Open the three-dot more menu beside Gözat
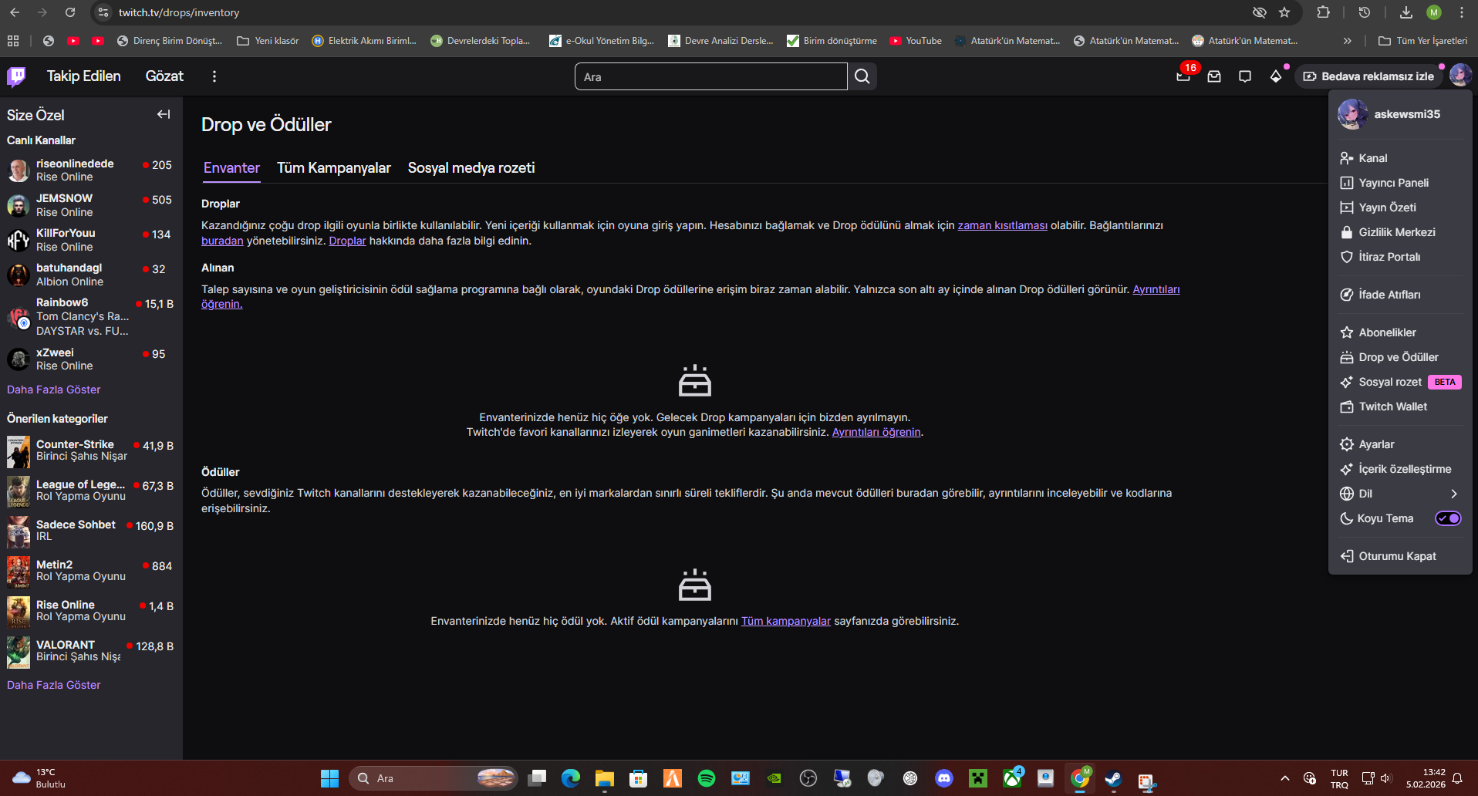The image size is (1478, 796). [214, 76]
